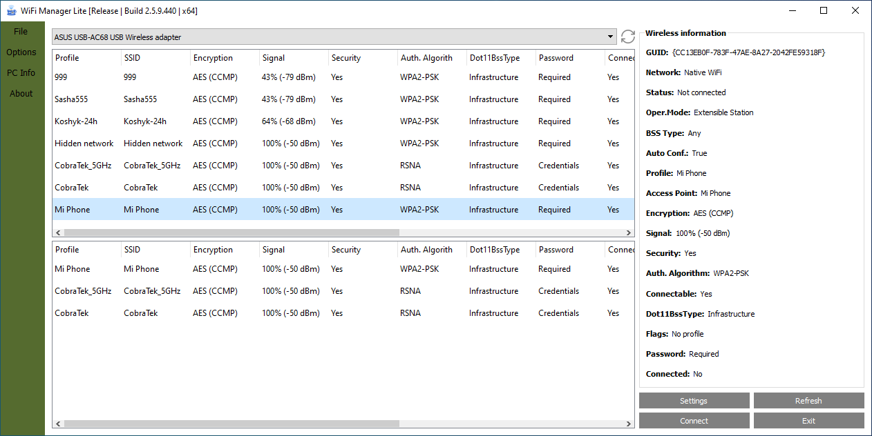The image size is (872, 436).
Task: Select the Koshyk-24h network row
Action: (x=343, y=121)
